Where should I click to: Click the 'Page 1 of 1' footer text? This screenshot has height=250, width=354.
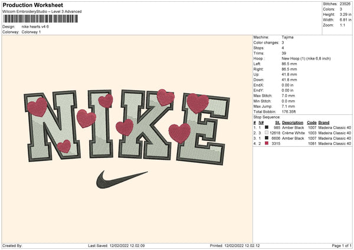point(342,245)
